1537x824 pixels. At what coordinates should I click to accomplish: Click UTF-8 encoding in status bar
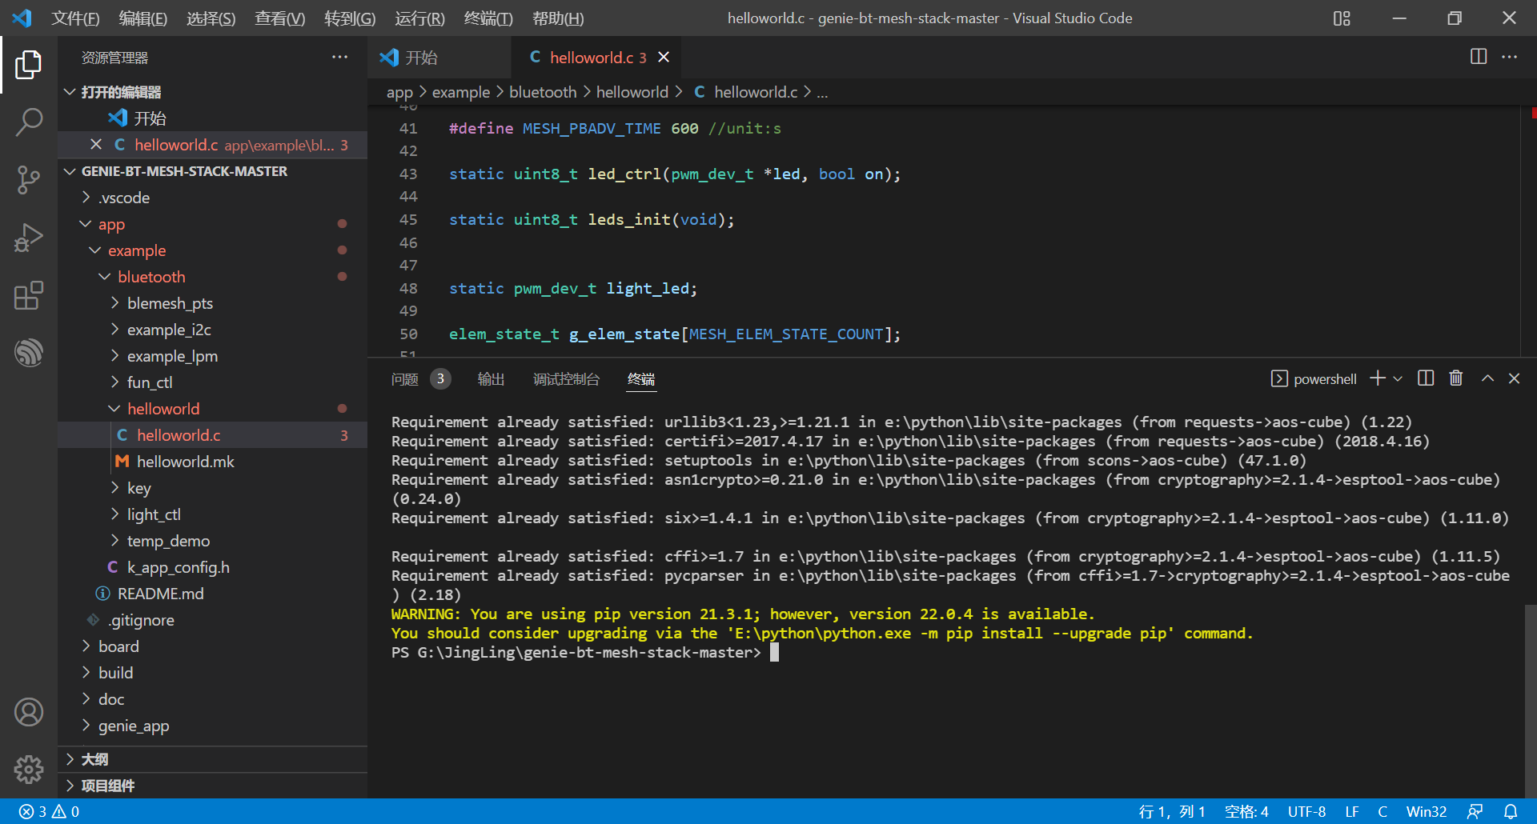(1306, 812)
